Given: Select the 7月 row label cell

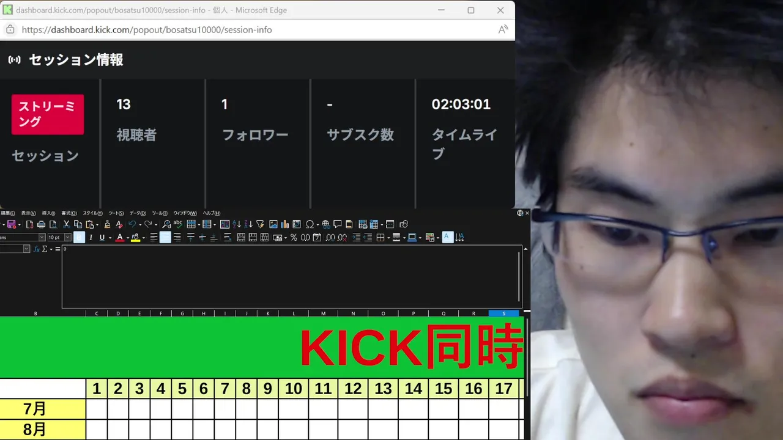Looking at the screenshot, I should click(43, 409).
